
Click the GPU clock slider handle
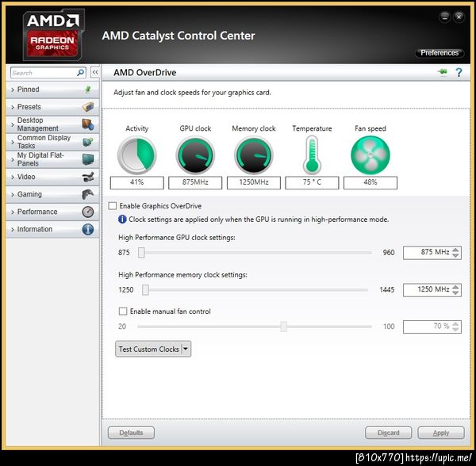(x=141, y=252)
